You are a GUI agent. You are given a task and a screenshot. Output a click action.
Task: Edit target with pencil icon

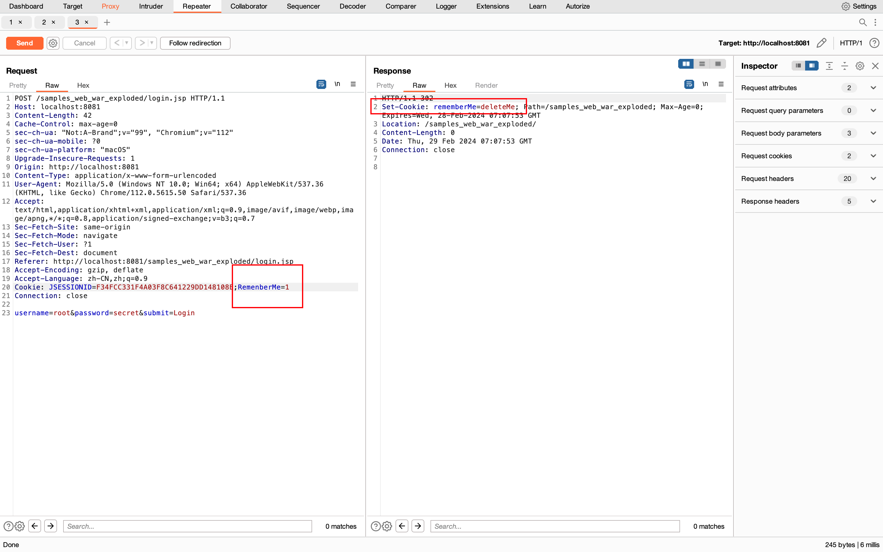point(822,43)
